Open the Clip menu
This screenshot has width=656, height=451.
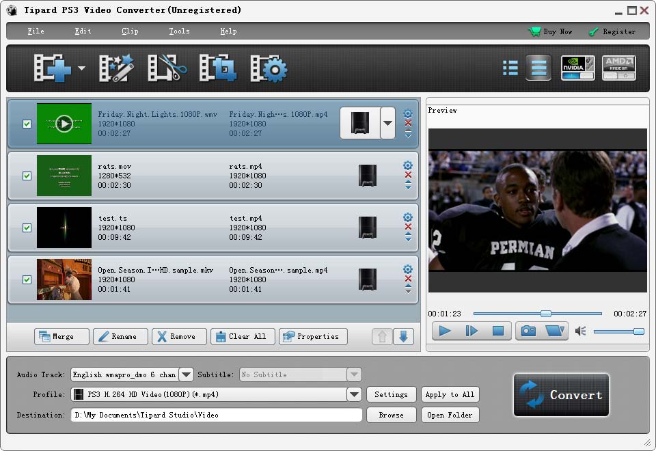point(130,31)
